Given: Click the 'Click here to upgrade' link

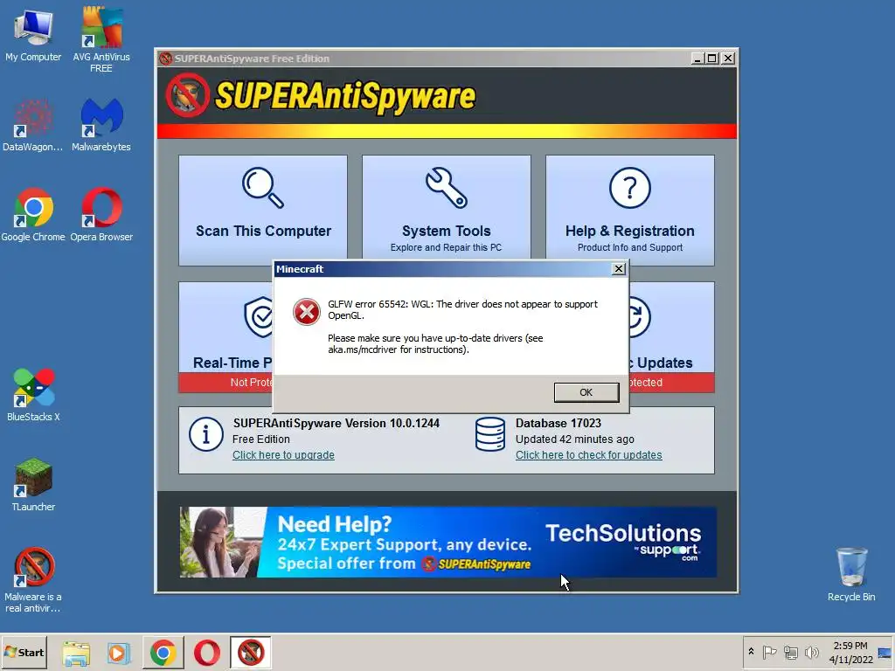Looking at the screenshot, I should (283, 454).
